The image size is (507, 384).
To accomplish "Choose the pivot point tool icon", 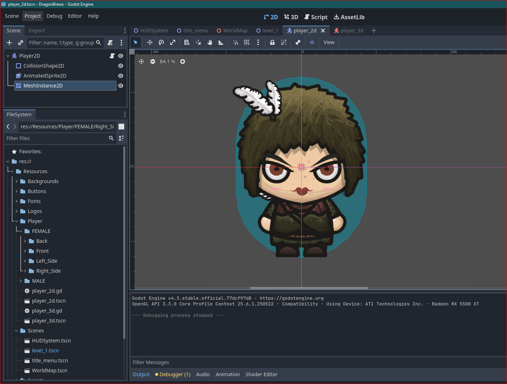I will (198, 42).
